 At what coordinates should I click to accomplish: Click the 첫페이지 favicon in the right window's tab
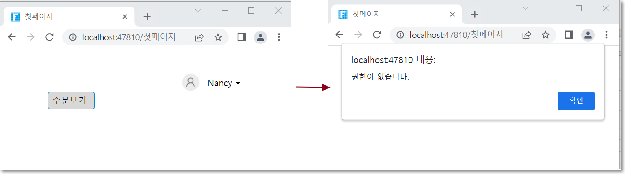[x=343, y=14]
